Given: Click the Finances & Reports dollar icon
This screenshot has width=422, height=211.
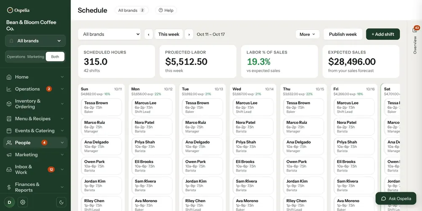Looking at the screenshot, I should tap(9, 187).
